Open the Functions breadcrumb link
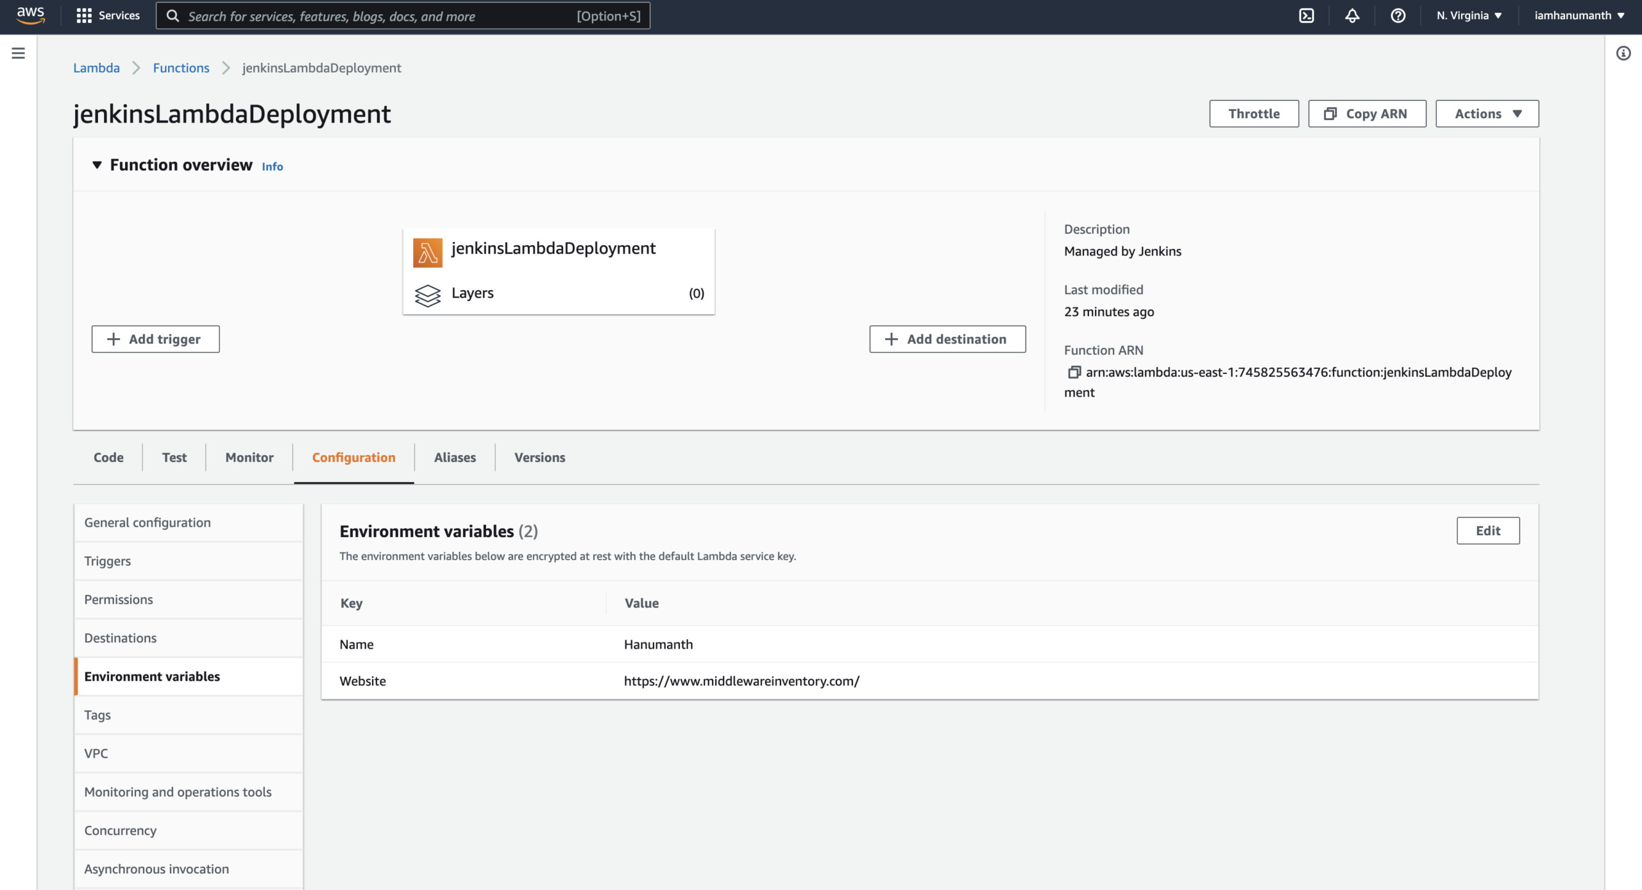 tap(181, 68)
